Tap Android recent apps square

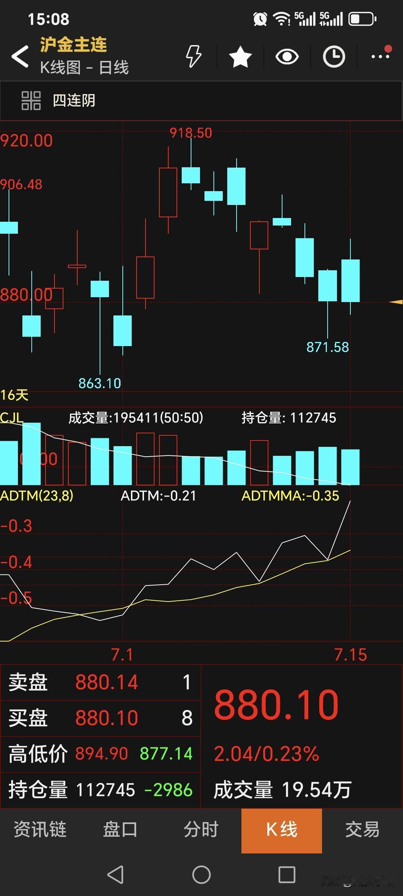pos(287,874)
